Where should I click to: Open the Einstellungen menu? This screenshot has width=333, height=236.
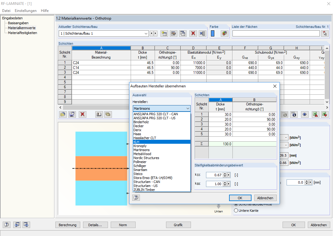26,10
